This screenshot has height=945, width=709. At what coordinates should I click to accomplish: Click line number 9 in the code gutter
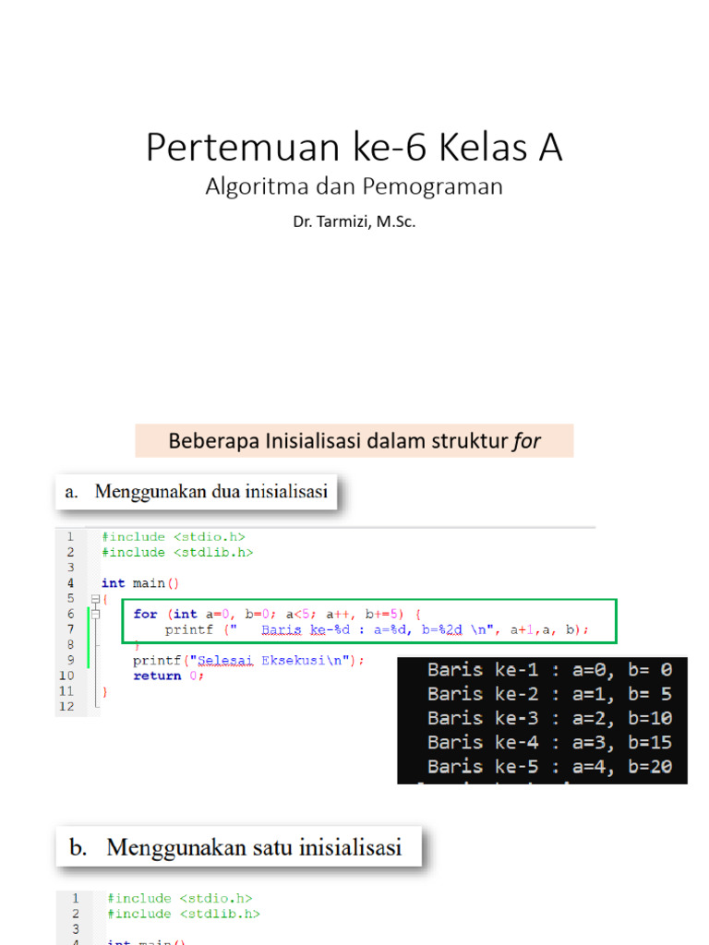coord(70,661)
